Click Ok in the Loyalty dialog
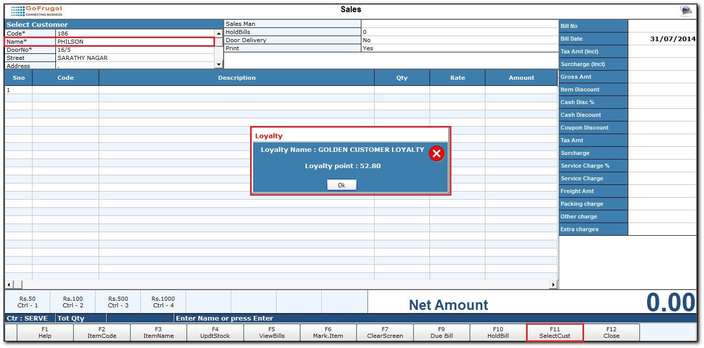This screenshot has width=704, height=348. [x=342, y=185]
